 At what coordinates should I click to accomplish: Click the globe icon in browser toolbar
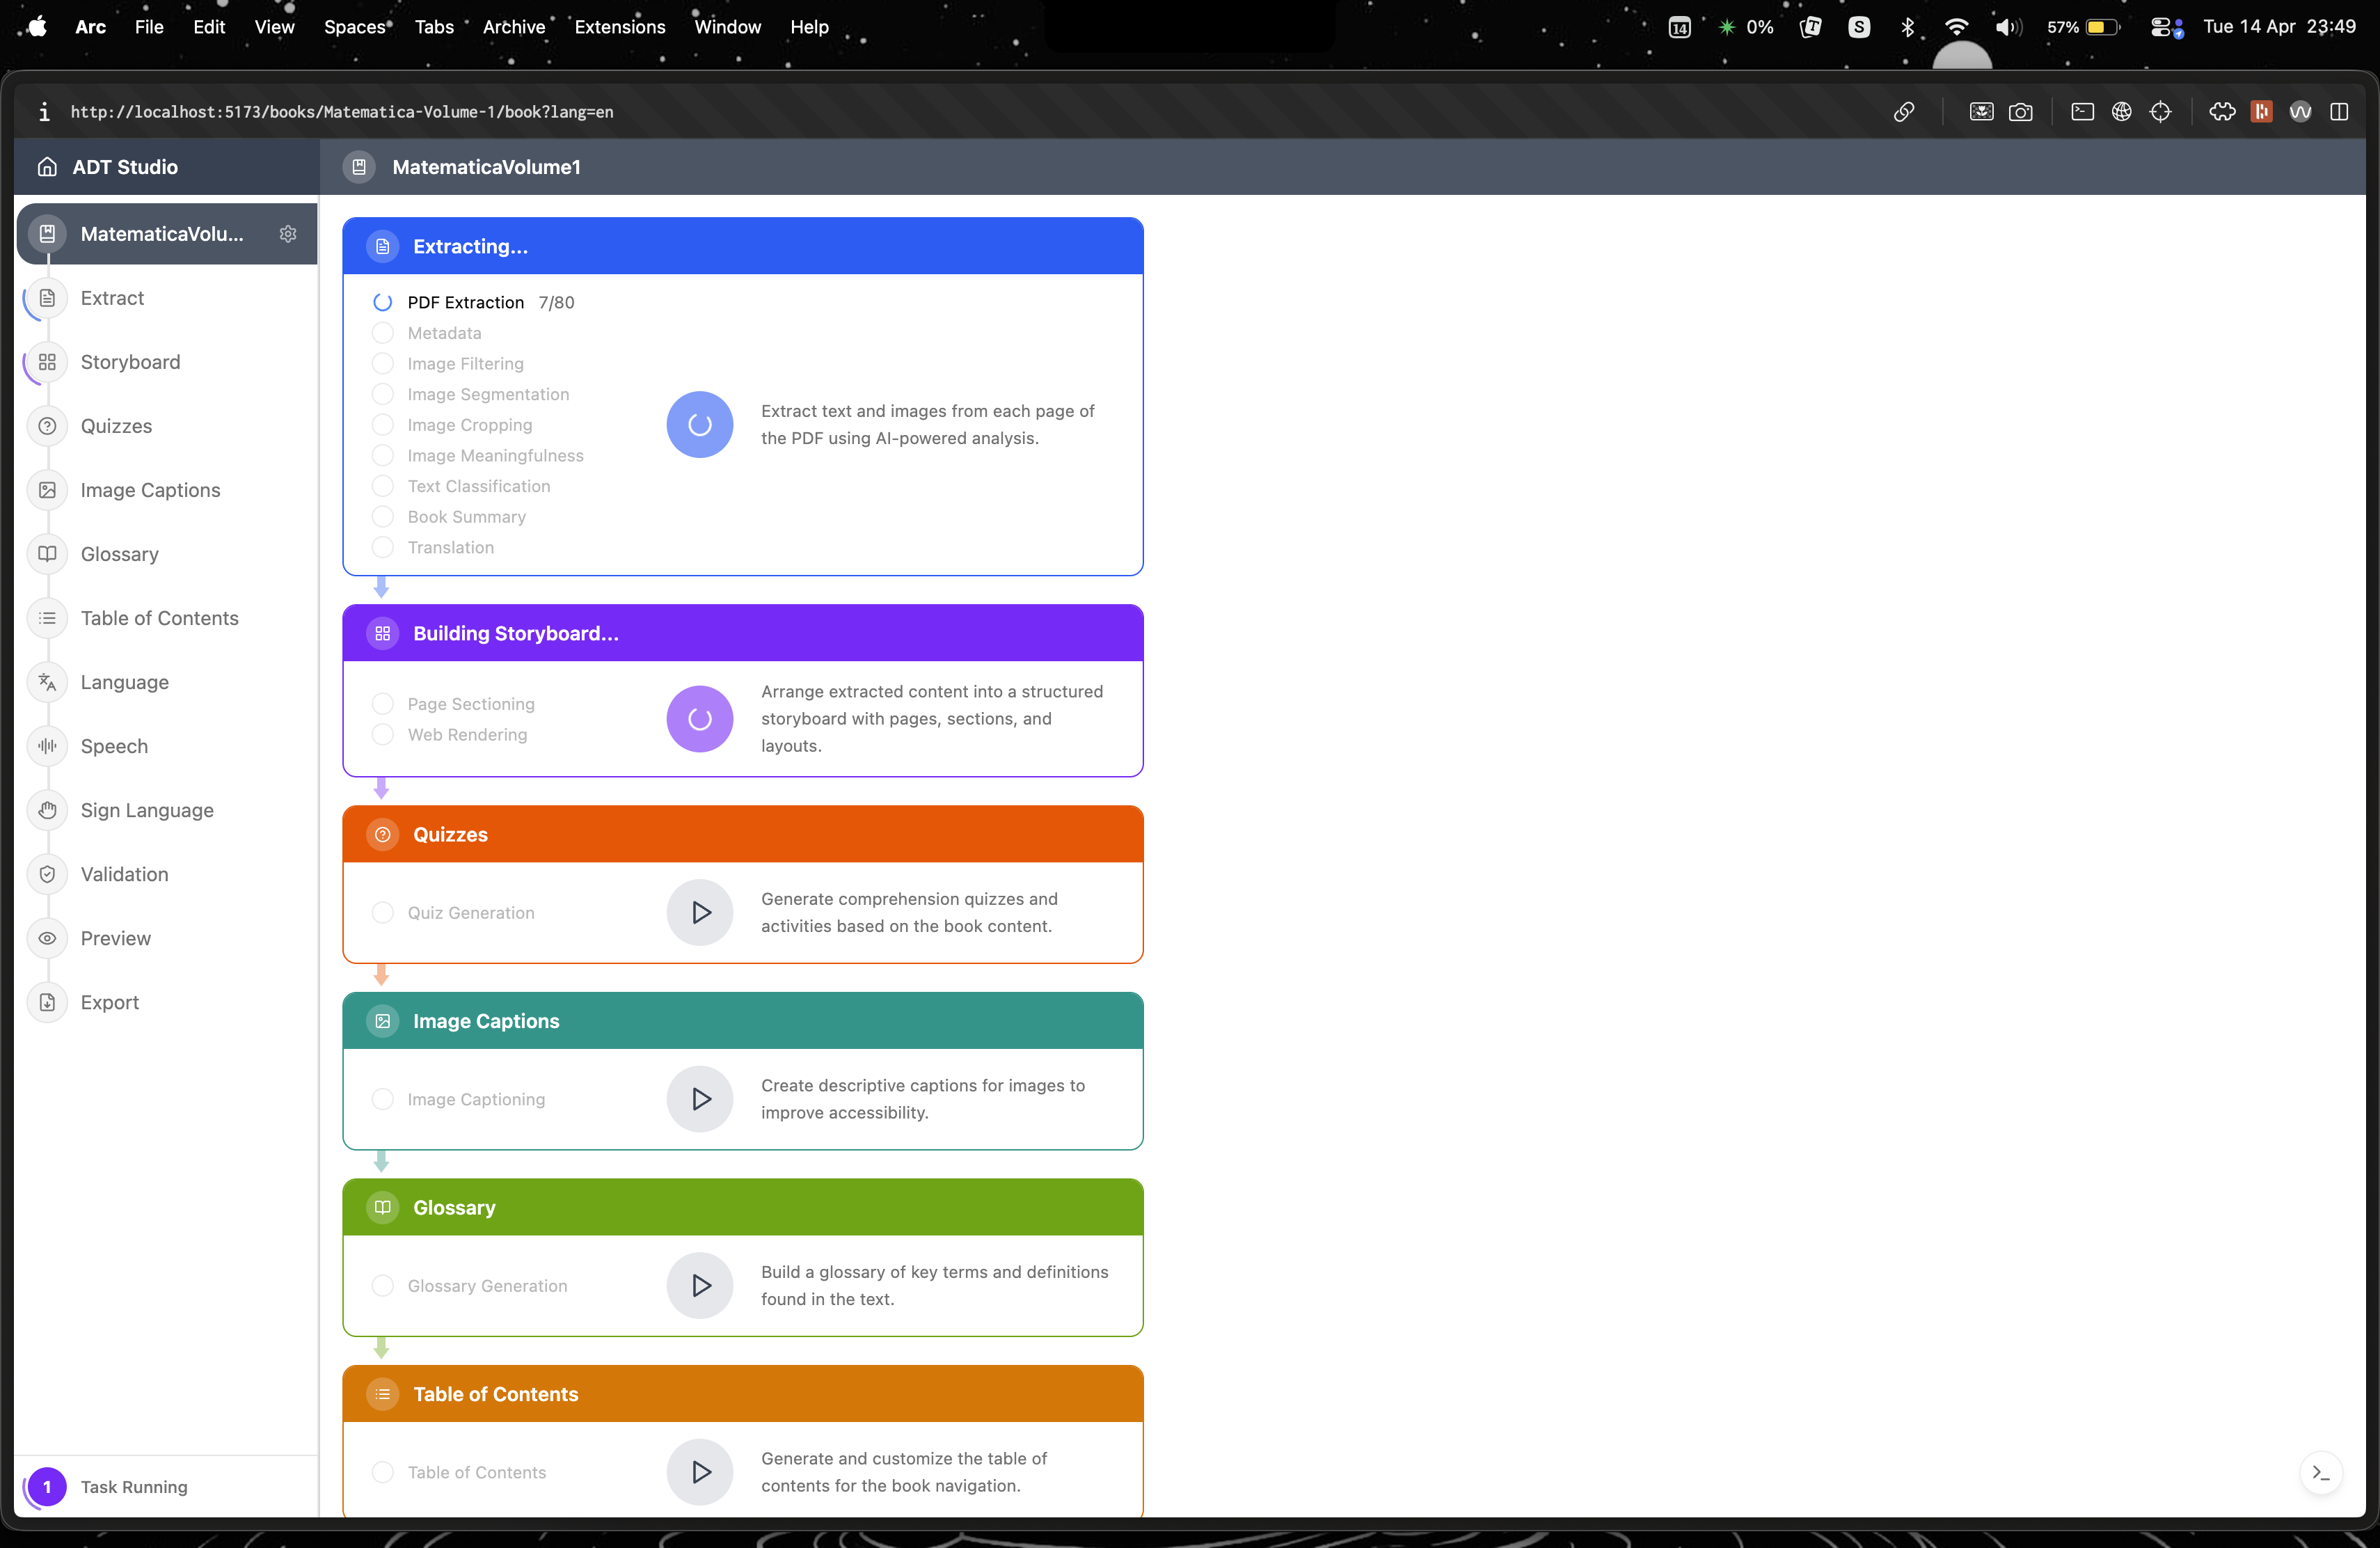tap(2121, 112)
